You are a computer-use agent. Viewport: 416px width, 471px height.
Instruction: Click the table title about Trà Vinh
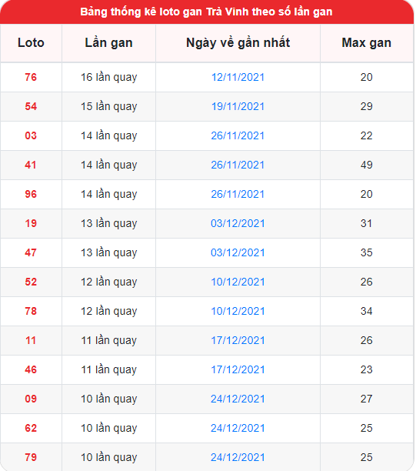click(x=206, y=12)
